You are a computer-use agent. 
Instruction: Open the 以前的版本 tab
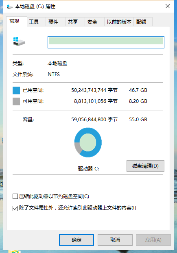pos(119,22)
